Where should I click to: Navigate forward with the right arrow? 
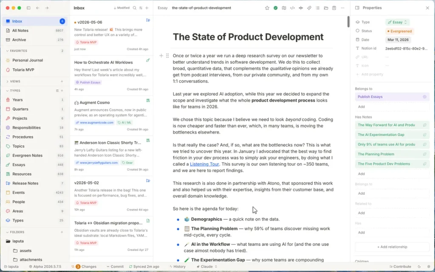coord(47,8)
